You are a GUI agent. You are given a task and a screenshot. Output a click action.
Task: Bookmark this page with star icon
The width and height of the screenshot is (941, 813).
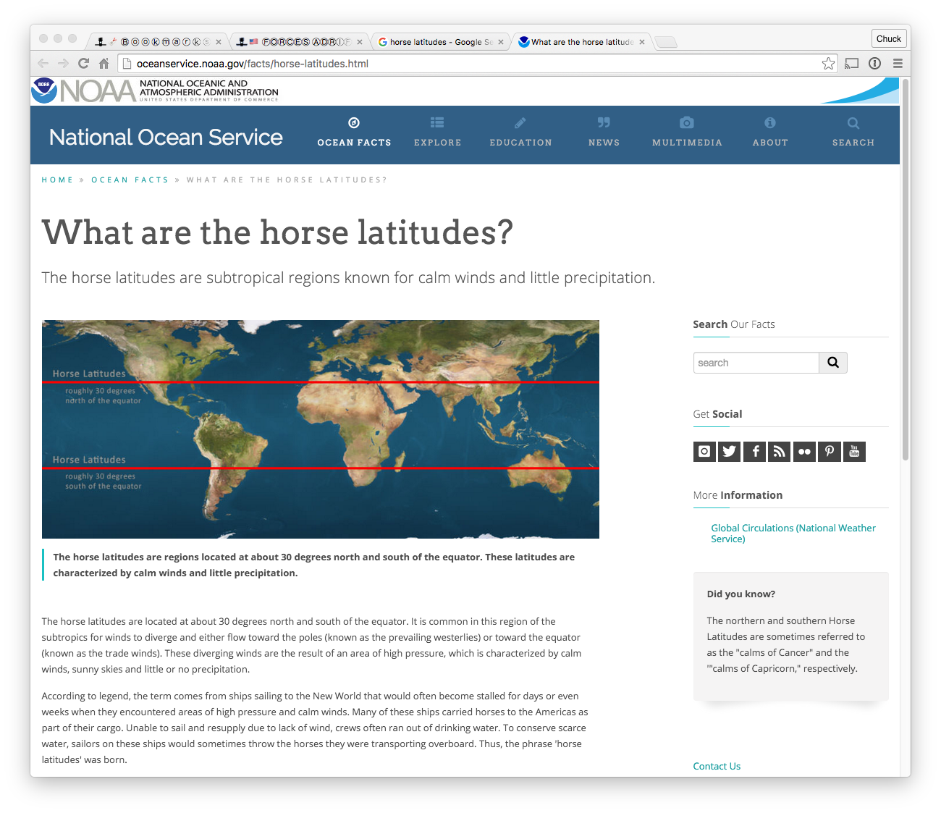tap(828, 64)
